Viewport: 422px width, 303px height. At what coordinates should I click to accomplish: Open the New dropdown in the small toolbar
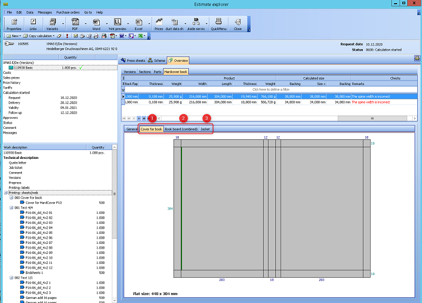click(x=20, y=36)
